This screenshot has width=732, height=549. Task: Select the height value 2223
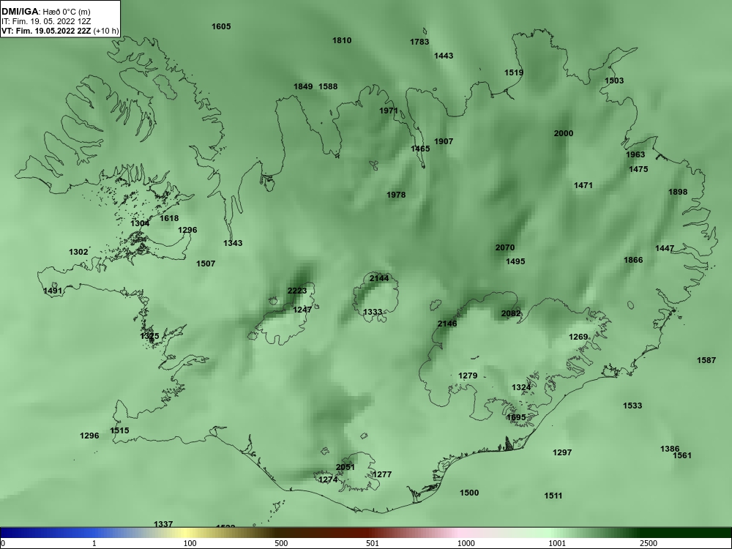point(297,291)
